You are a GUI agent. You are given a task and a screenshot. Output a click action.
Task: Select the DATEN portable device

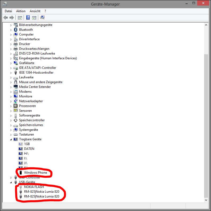(29, 149)
